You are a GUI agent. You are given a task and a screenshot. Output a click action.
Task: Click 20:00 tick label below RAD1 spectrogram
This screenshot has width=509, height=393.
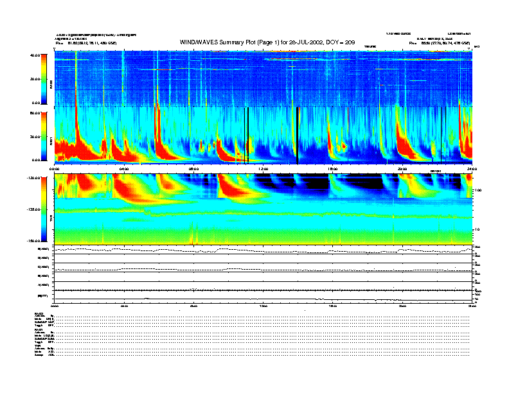(402, 169)
